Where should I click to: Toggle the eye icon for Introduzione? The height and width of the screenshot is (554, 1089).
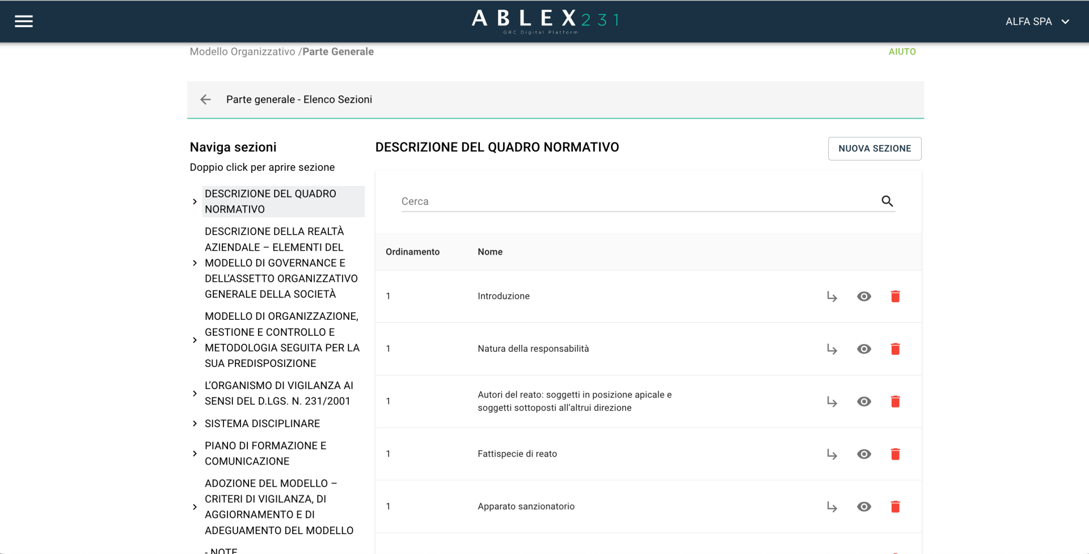pos(863,297)
